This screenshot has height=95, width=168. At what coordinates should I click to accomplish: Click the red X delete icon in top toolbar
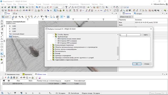click(51, 7)
